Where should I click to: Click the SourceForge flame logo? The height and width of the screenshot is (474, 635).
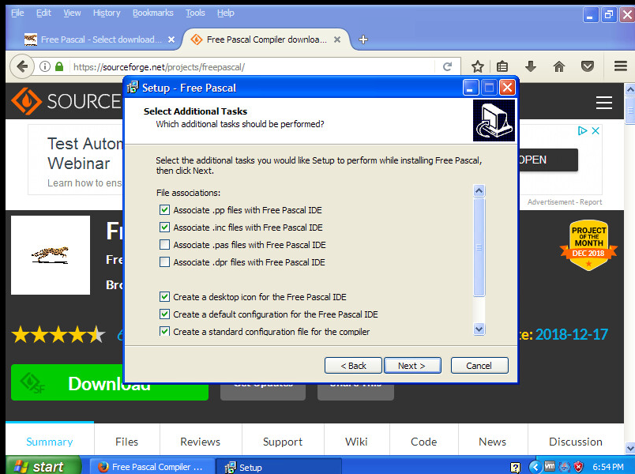(x=26, y=101)
